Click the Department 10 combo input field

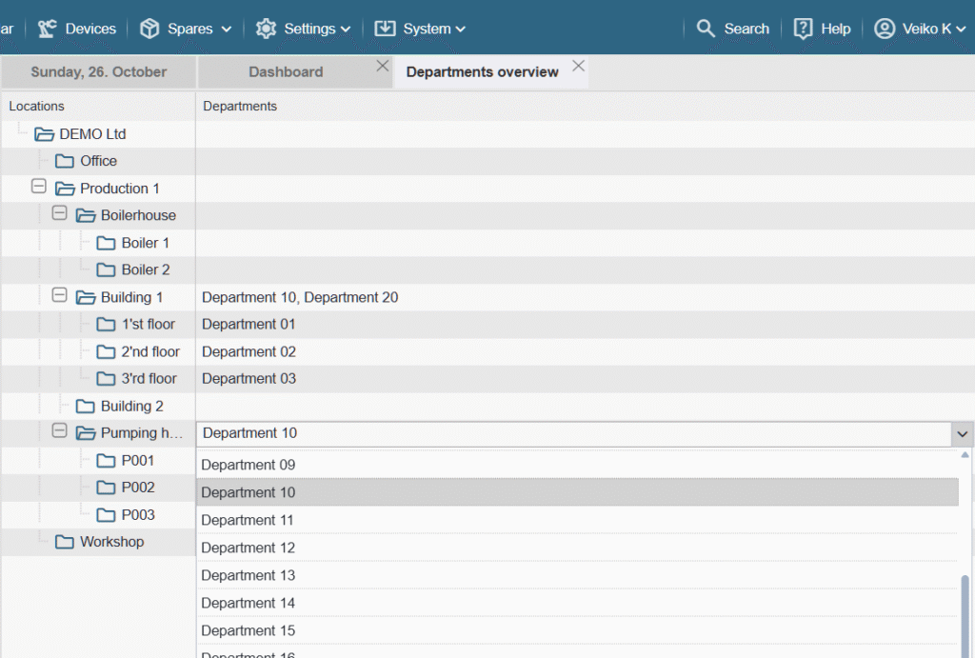571,434
